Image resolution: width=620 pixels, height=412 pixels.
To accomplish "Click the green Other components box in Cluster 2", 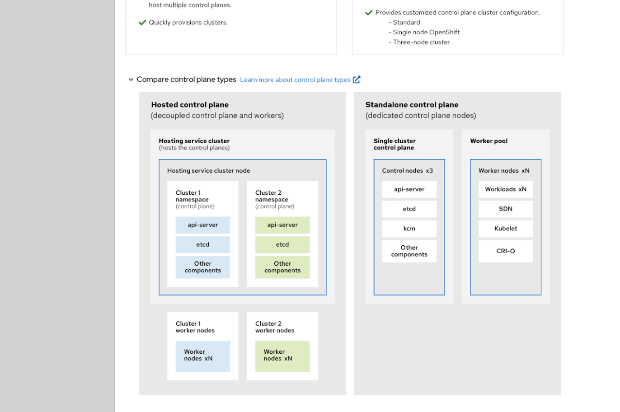I will point(282,267).
